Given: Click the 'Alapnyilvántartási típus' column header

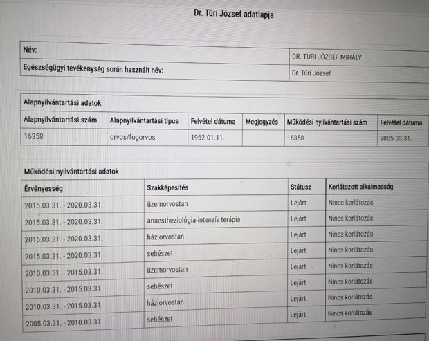Looking at the screenshot, I should 144,120.
